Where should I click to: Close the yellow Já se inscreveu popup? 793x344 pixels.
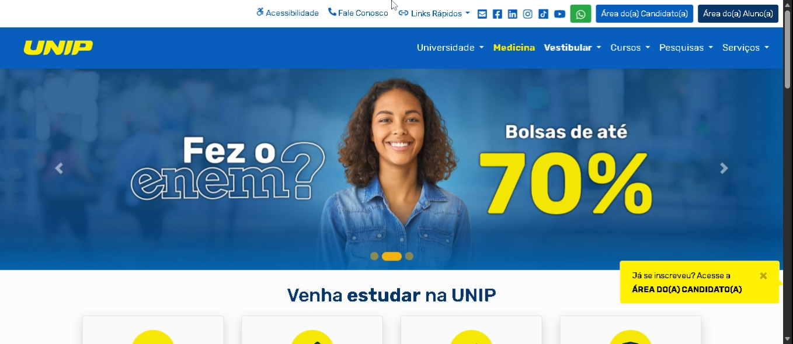pos(763,276)
